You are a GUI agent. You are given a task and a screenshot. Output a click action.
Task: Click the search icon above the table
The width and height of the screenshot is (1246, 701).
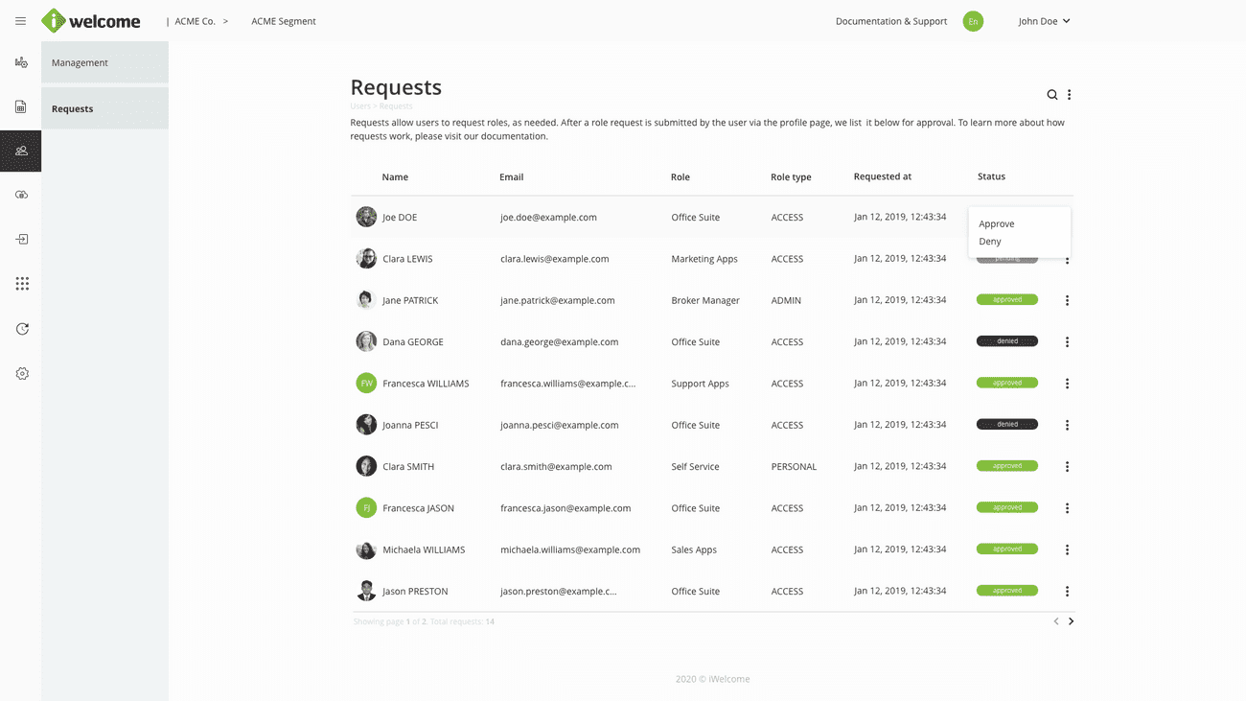click(1052, 95)
